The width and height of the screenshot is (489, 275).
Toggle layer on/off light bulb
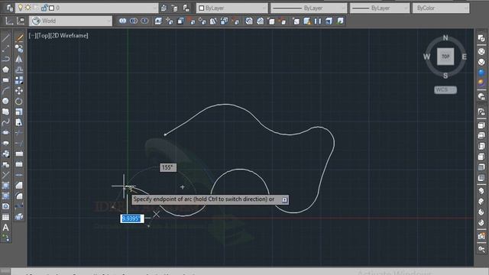(x=21, y=8)
